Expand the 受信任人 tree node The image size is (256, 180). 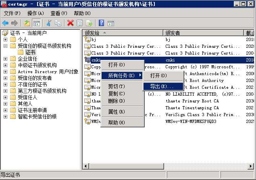click(5, 98)
